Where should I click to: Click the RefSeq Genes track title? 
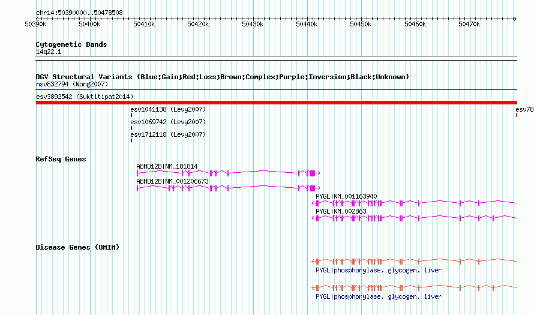pyautogui.click(x=61, y=159)
